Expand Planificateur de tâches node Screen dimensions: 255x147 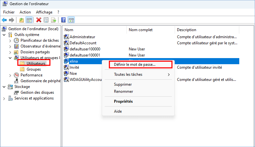[10, 41]
